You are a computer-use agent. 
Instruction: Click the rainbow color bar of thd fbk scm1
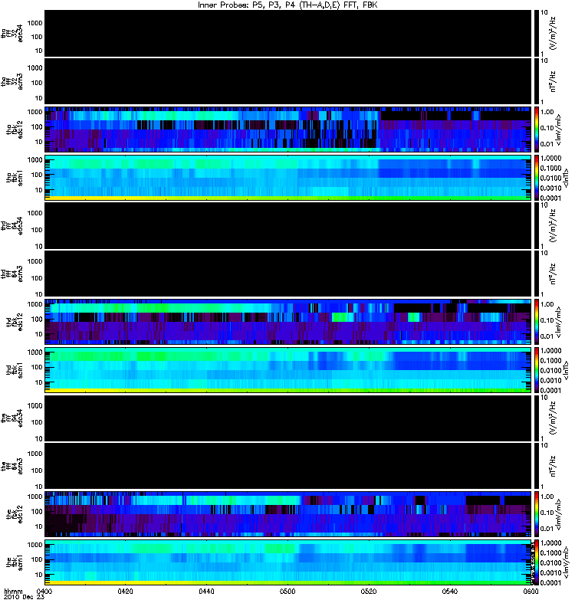click(x=536, y=370)
